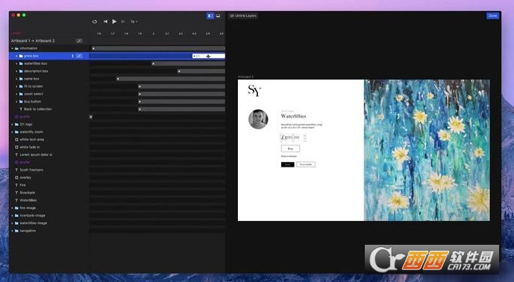Click the waterlilies painting in the artboard

click(427, 150)
